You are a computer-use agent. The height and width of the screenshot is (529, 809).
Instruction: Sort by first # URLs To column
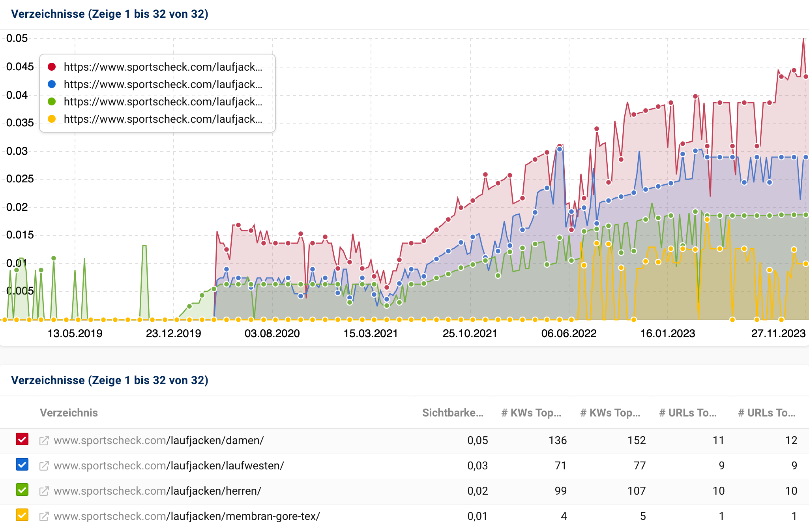coord(687,413)
